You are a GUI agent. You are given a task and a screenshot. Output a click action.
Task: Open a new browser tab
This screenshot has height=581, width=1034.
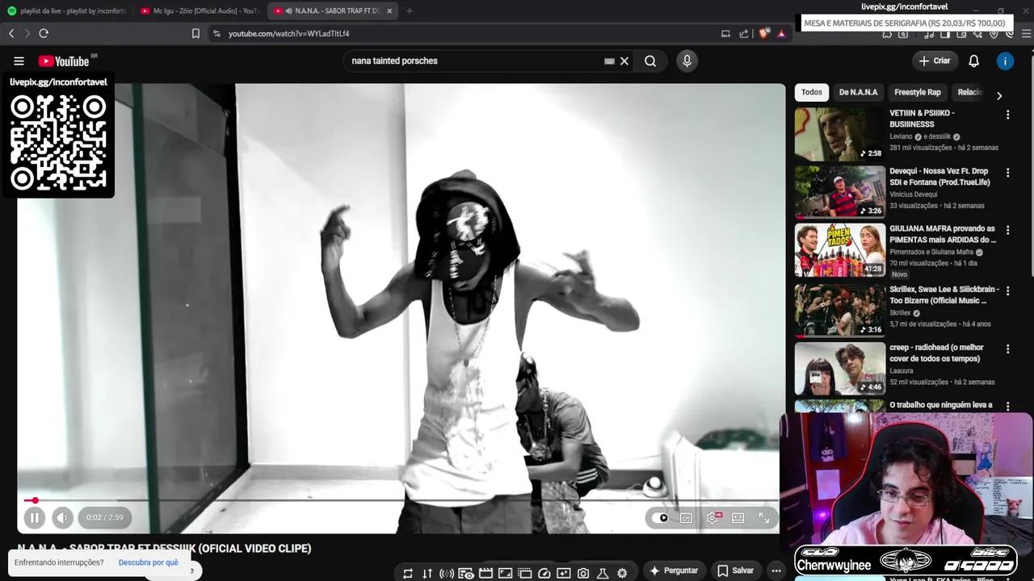[409, 10]
